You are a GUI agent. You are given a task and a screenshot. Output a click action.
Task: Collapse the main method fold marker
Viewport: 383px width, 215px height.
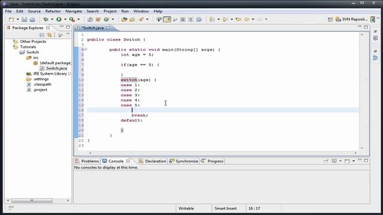coord(86,50)
